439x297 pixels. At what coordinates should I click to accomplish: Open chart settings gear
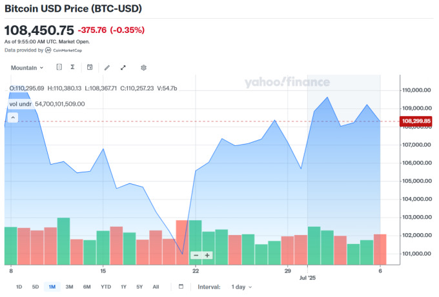(x=144, y=67)
